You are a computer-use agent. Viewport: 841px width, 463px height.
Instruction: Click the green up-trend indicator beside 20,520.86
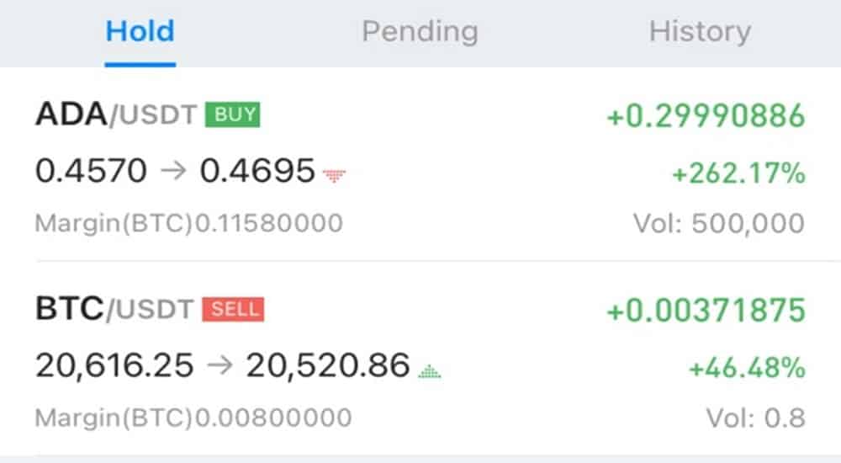pyautogui.click(x=429, y=371)
